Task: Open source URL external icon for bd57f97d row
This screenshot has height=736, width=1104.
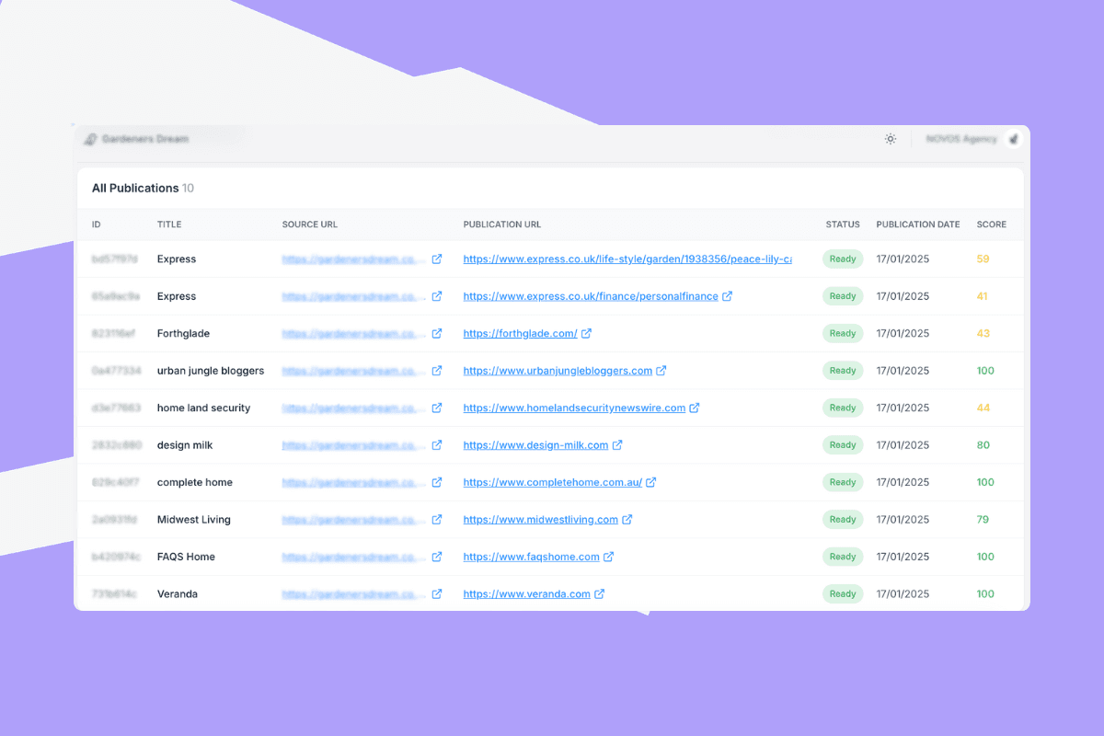Action: point(437,259)
